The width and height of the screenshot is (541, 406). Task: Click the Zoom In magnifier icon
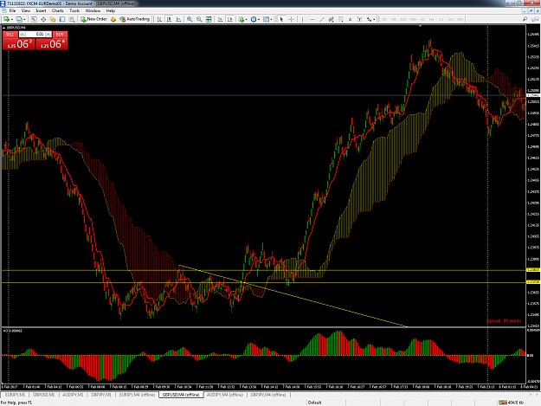(x=190, y=19)
